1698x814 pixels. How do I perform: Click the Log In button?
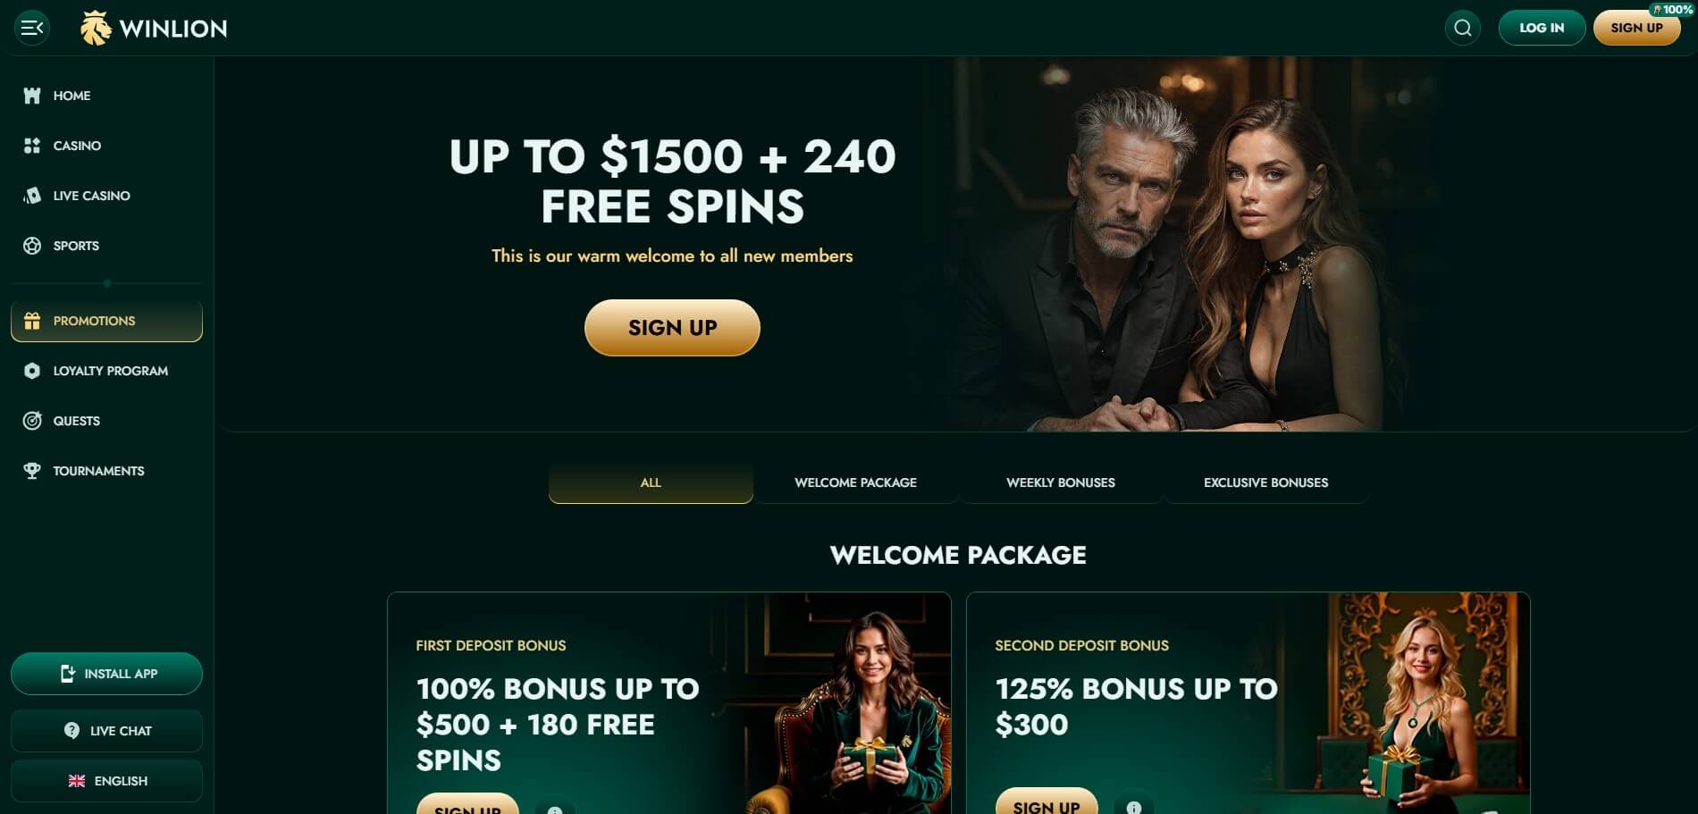click(x=1542, y=28)
